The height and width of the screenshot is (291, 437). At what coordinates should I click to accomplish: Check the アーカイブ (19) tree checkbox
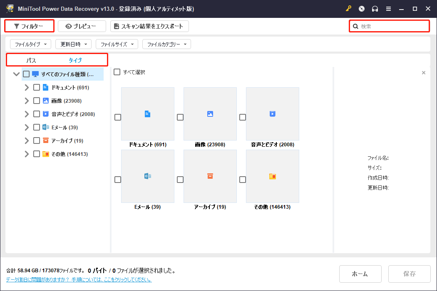click(37, 141)
